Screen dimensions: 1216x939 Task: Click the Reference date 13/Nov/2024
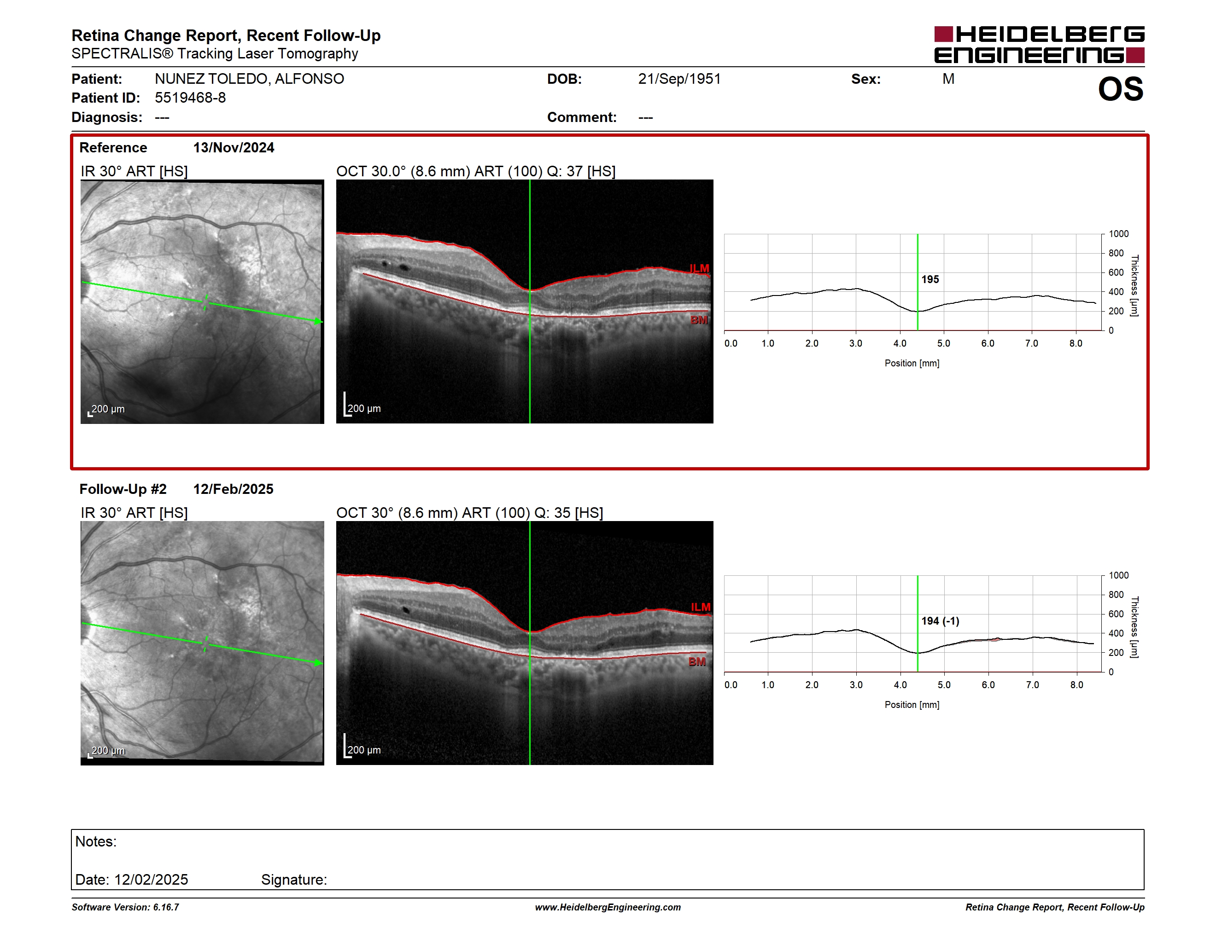[233, 147]
